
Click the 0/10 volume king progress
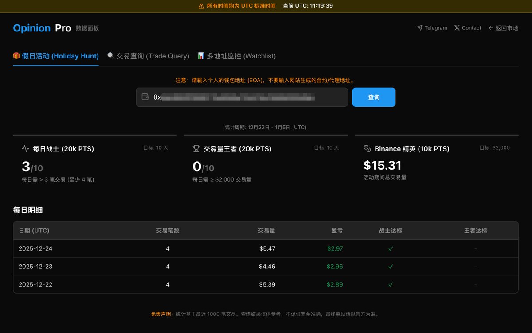[203, 167]
